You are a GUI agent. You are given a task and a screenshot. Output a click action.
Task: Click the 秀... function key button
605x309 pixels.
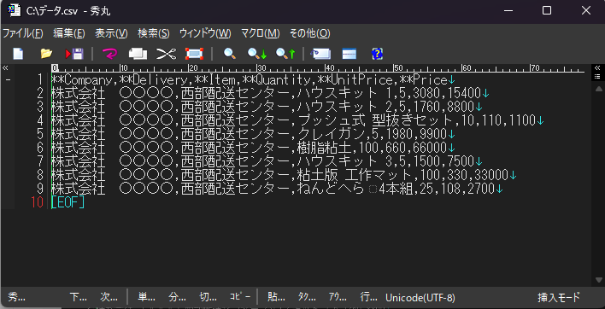[x=17, y=297]
